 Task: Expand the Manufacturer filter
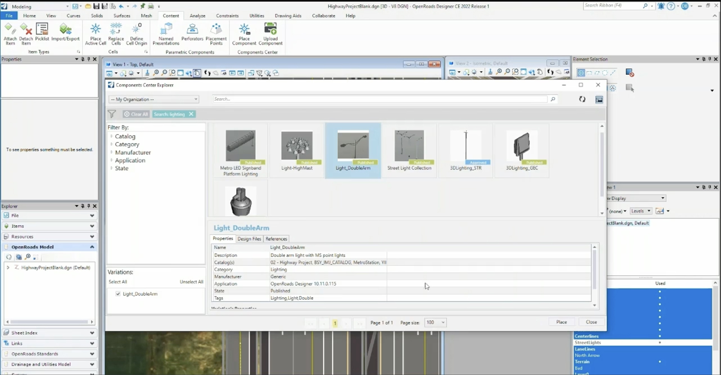click(111, 152)
